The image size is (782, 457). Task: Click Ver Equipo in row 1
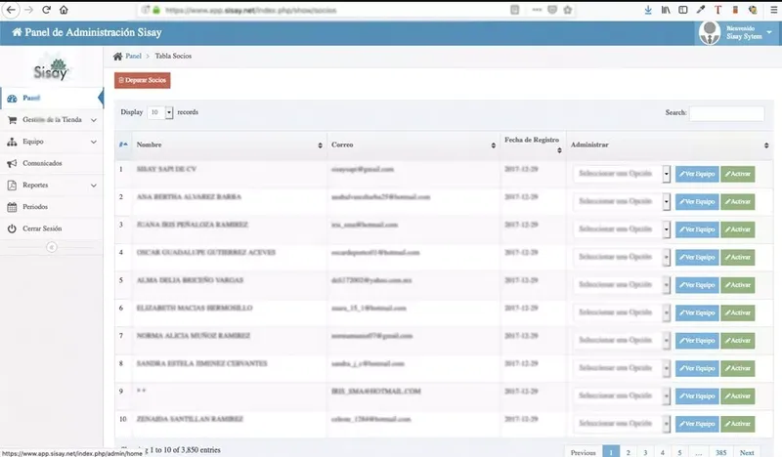[697, 174]
